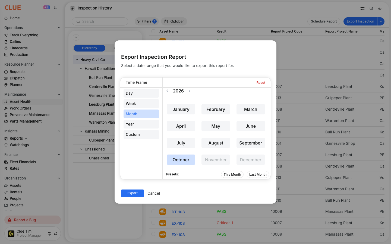Go to next year in picker
The image size is (391, 244).
(190, 91)
